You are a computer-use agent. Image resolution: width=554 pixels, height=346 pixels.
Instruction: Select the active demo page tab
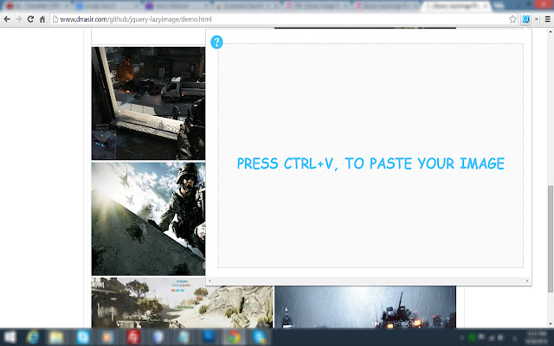pyautogui.click(x=456, y=6)
